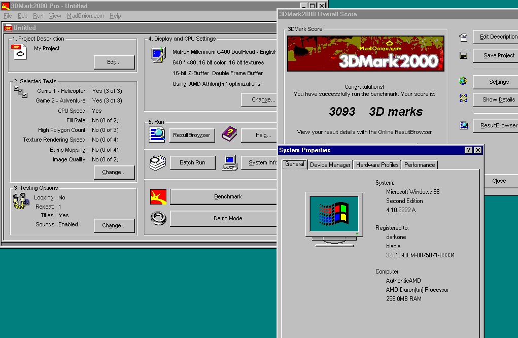
Task: Click the System Info button
Action: coord(259,162)
